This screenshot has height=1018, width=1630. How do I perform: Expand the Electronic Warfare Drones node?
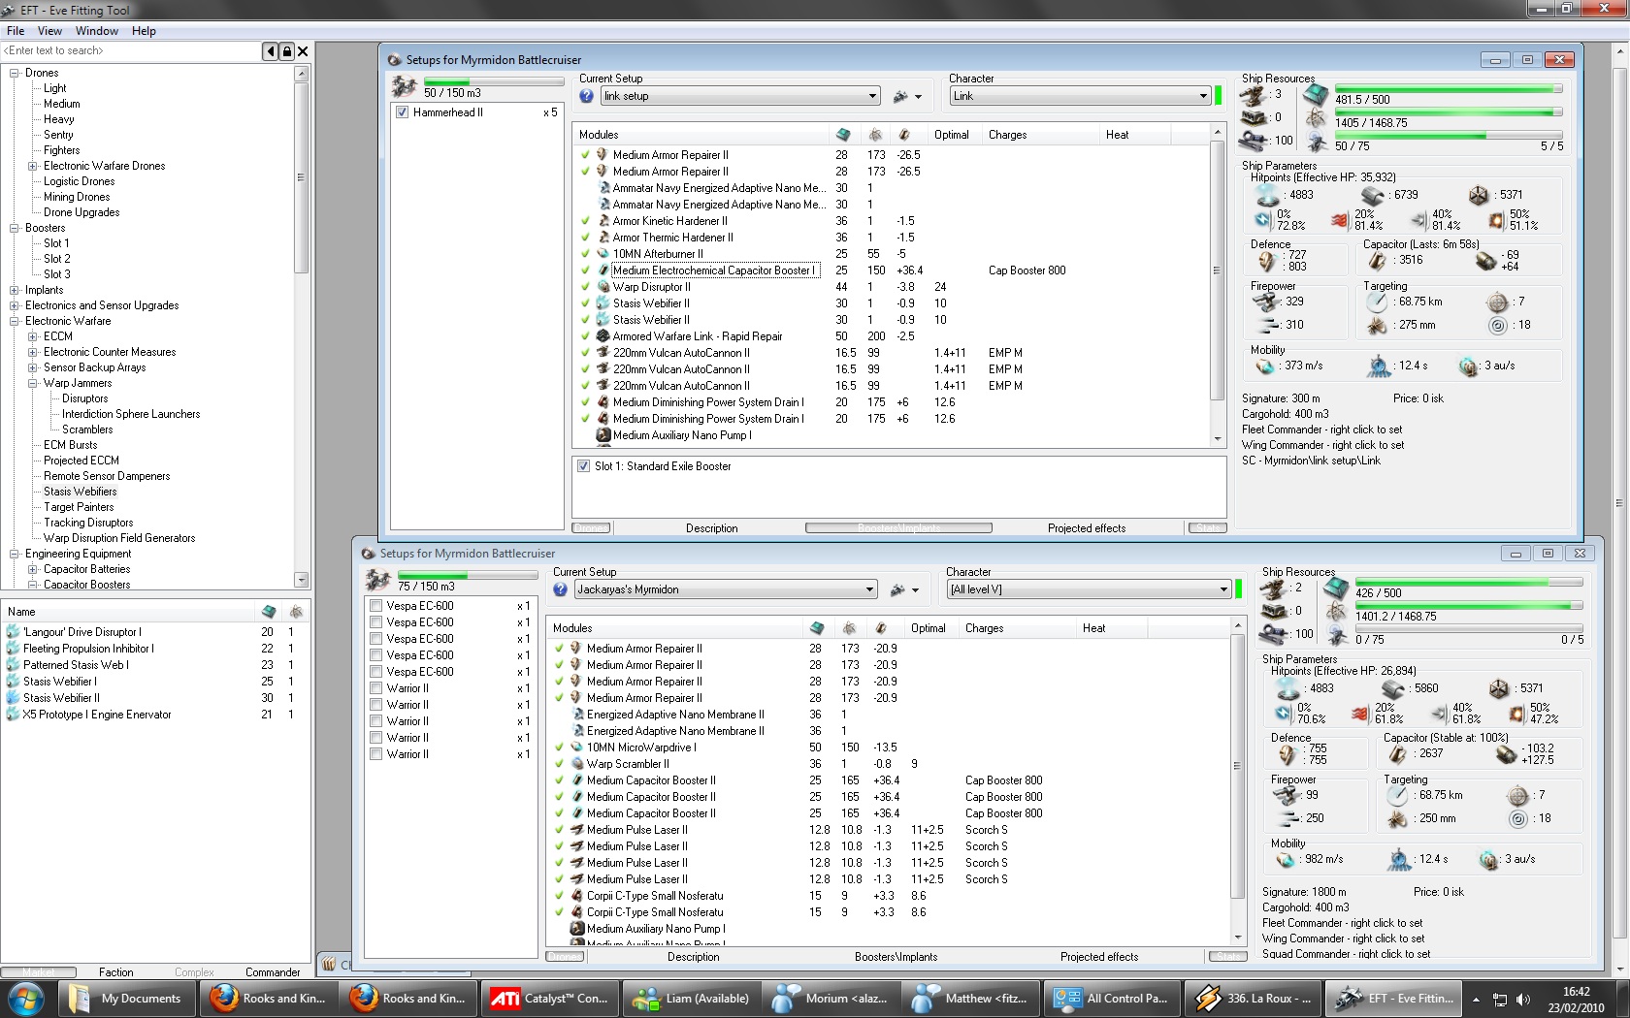coord(33,166)
